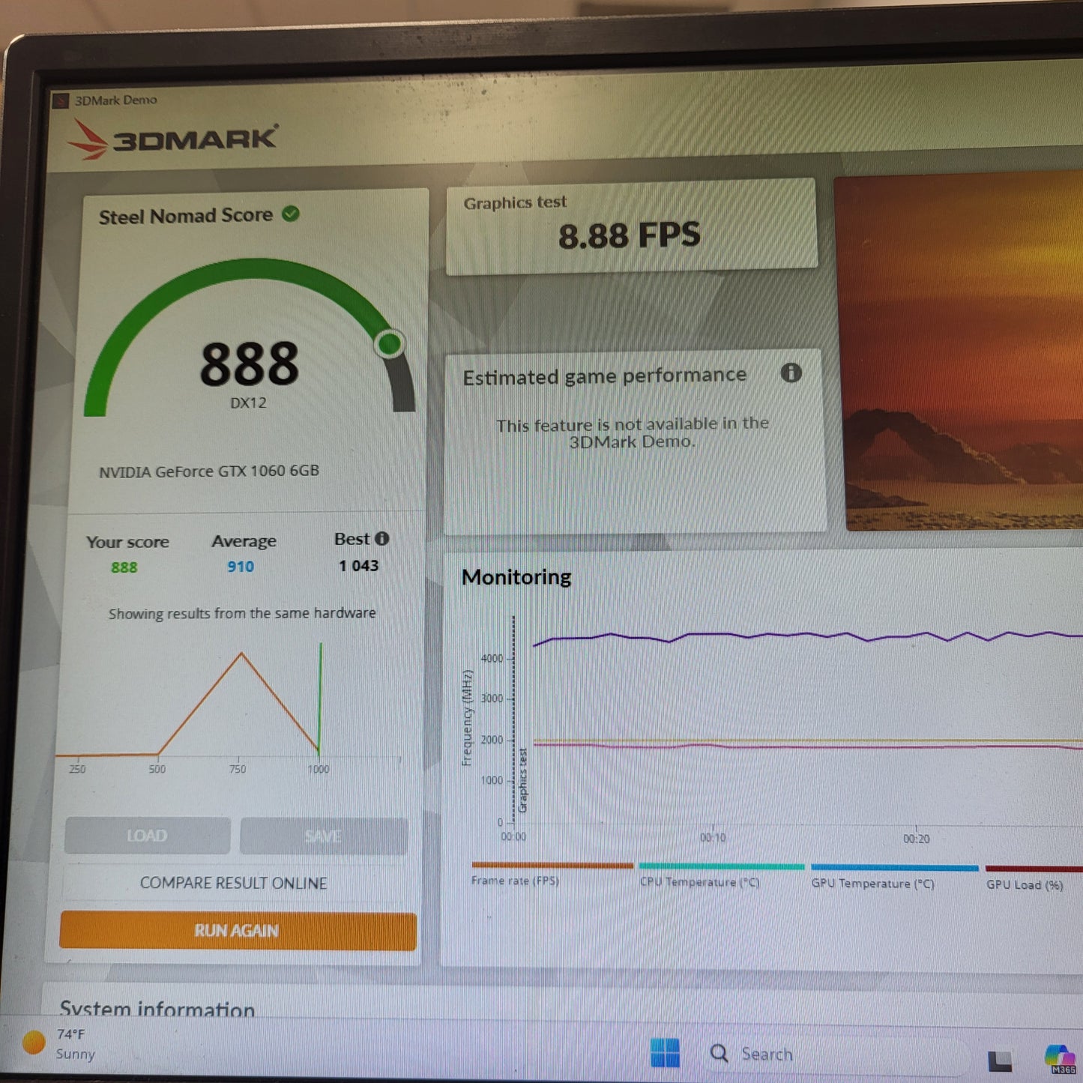Click the 3DMark logo in header

point(173,139)
